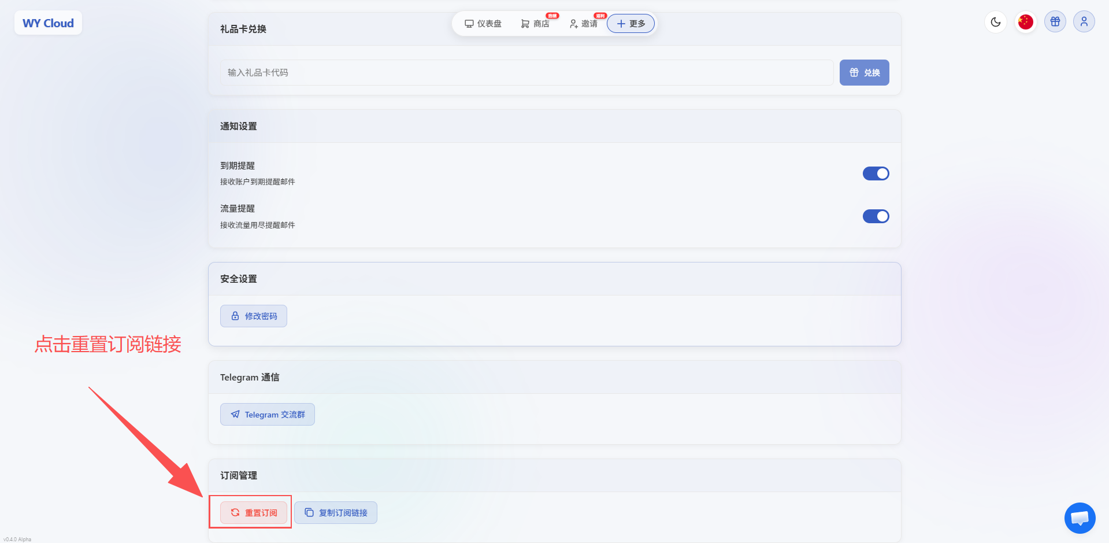Open the 商店 shop tab
This screenshot has height=543, width=1109.
535,24
